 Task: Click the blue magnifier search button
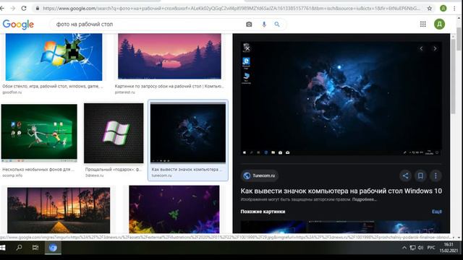click(x=276, y=25)
